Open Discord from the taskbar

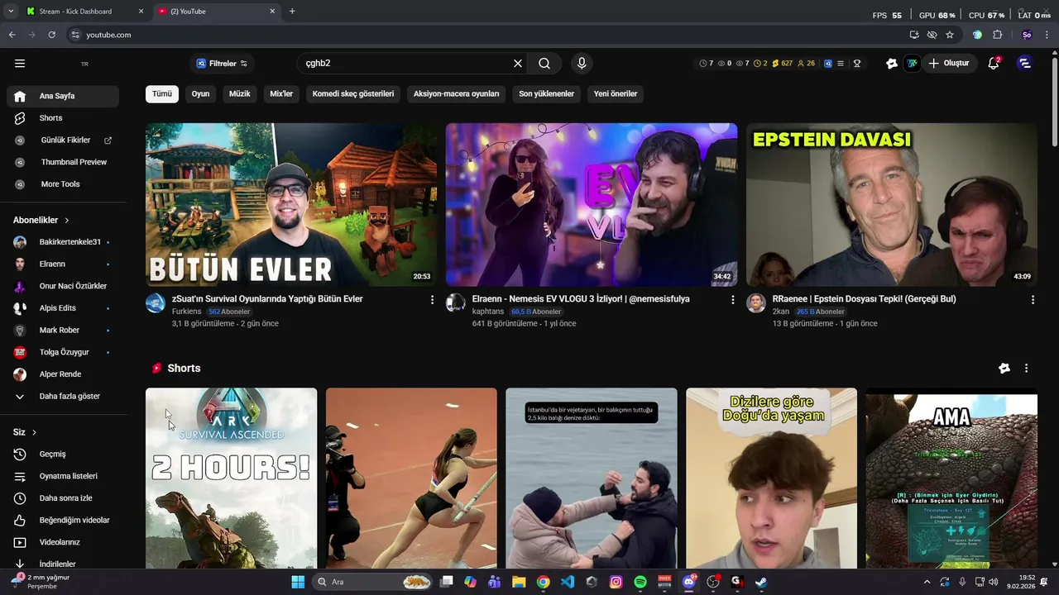[x=689, y=582]
